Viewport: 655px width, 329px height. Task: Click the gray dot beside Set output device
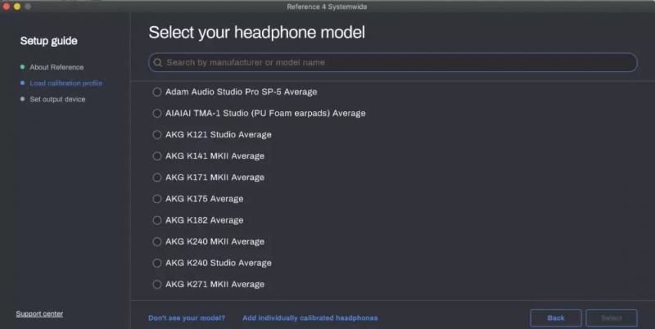(x=23, y=99)
